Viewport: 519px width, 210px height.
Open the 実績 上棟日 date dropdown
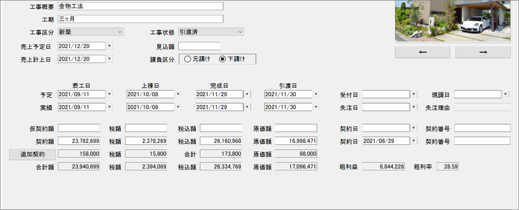click(x=178, y=107)
